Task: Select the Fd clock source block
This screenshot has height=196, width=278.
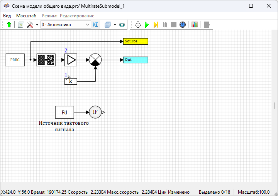Action: point(64,112)
